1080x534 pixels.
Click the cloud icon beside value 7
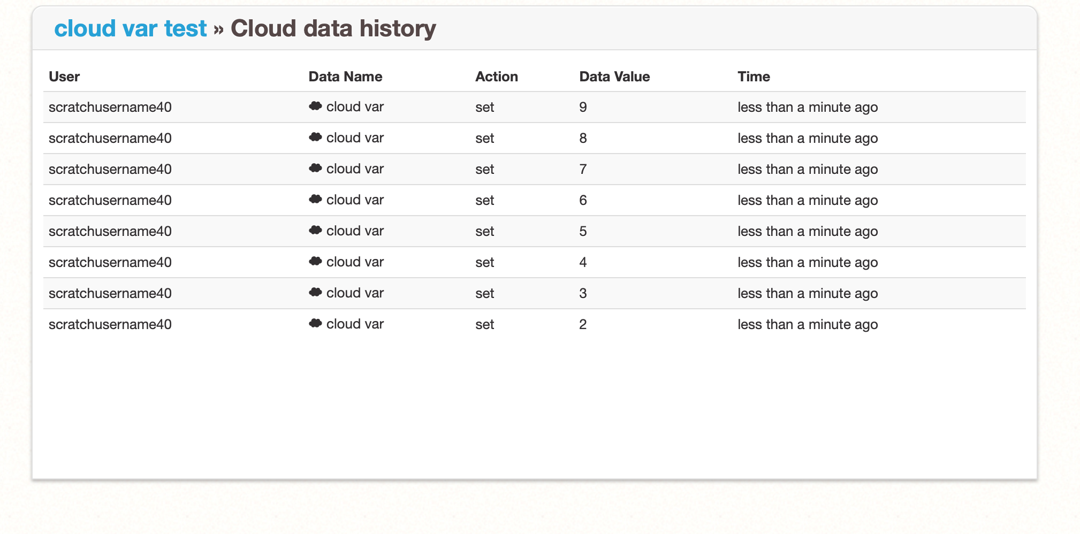tap(316, 169)
